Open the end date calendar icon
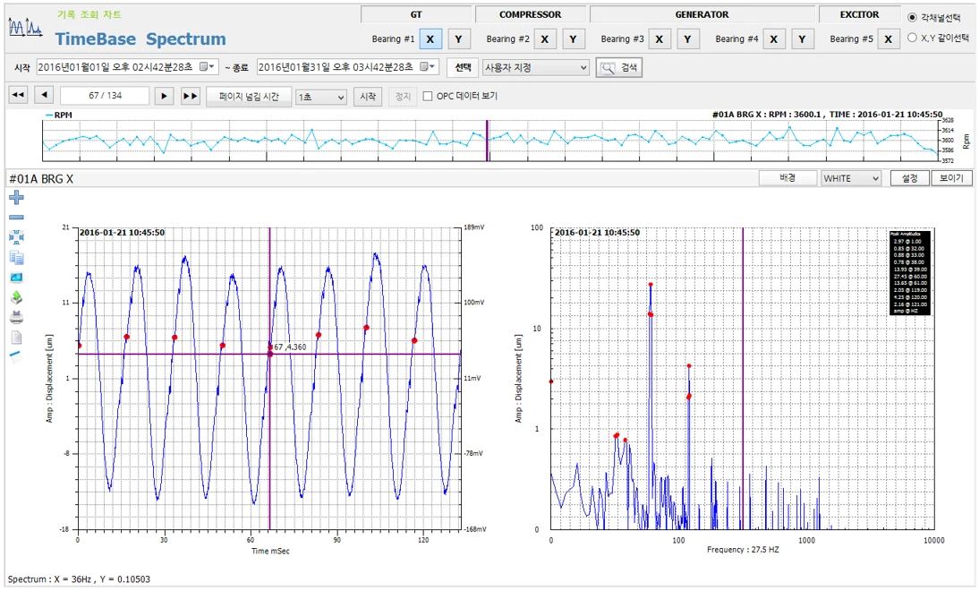This screenshot has height=591, width=979. click(424, 66)
